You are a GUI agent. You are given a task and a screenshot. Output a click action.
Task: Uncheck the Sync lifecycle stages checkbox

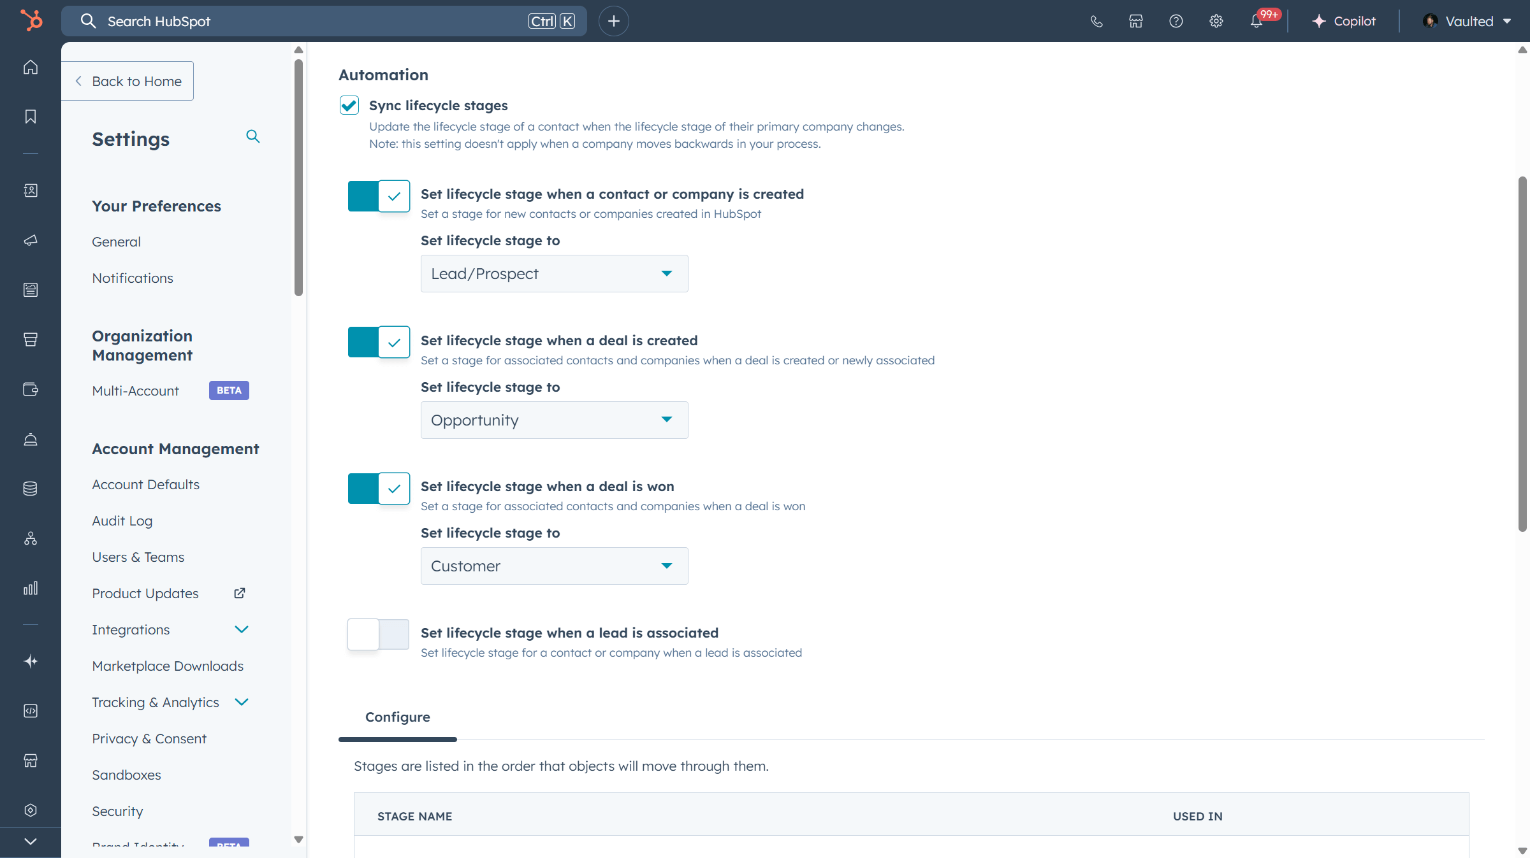pos(349,105)
